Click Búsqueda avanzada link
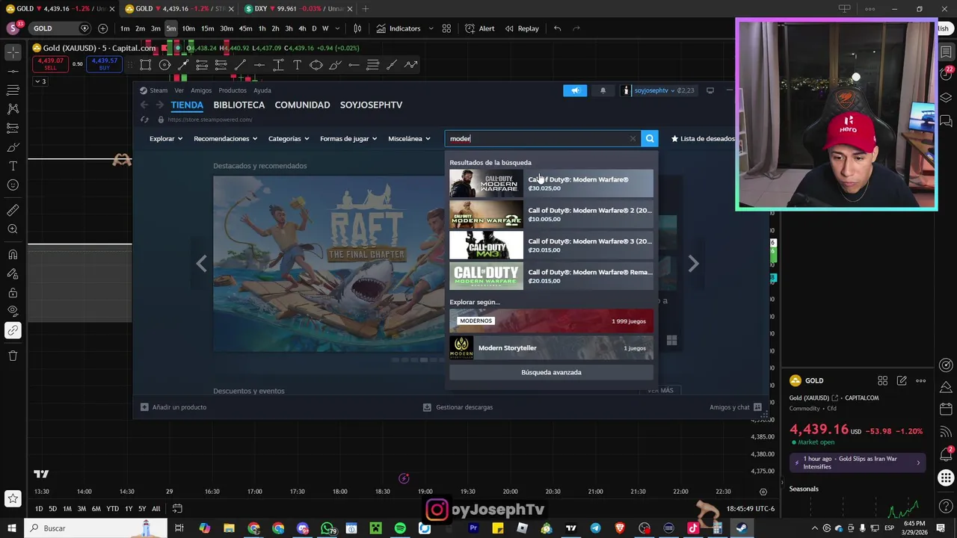This screenshot has width=957, height=538. coord(551,372)
